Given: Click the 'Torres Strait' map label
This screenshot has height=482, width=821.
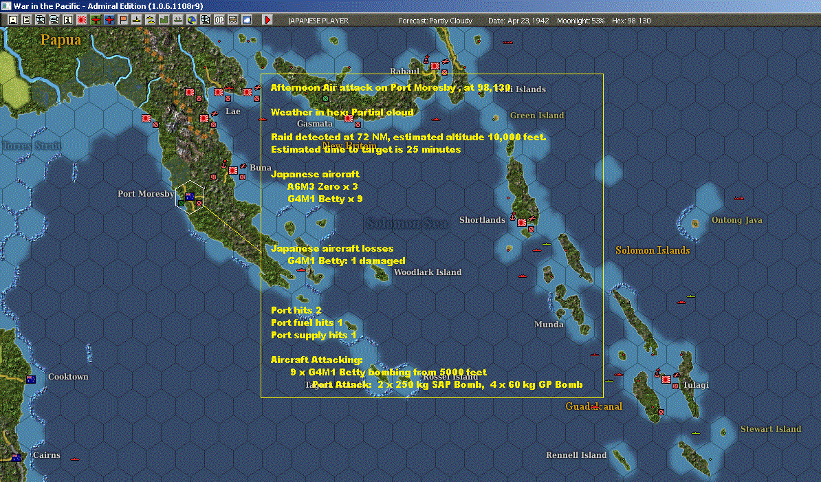Looking at the screenshot, I should 32,146.
